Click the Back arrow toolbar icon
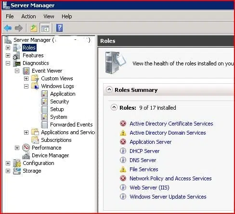This screenshot has height=214, width=235. click(x=8, y=28)
